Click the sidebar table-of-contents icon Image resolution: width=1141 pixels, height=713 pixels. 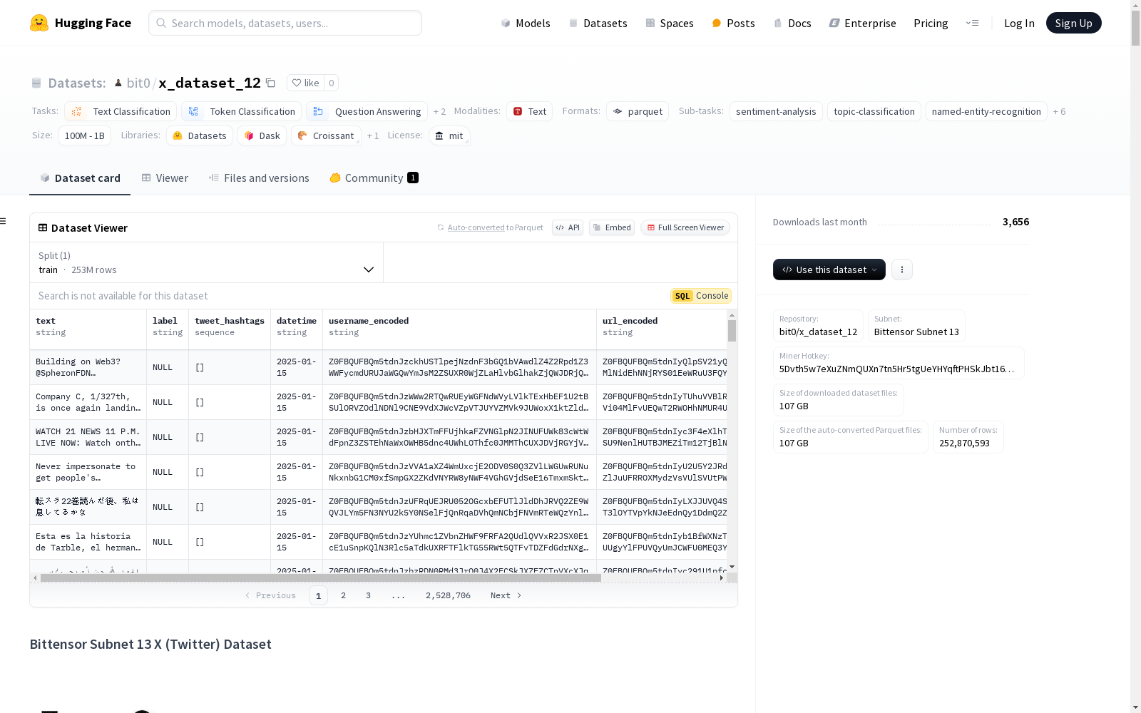click(x=4, y=221)
